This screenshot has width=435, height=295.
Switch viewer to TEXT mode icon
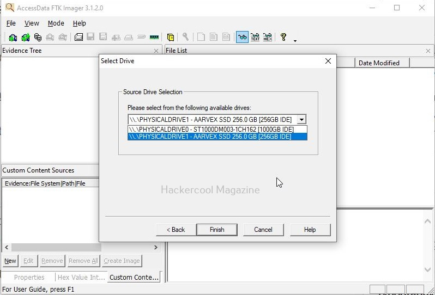tap(255, 38)
